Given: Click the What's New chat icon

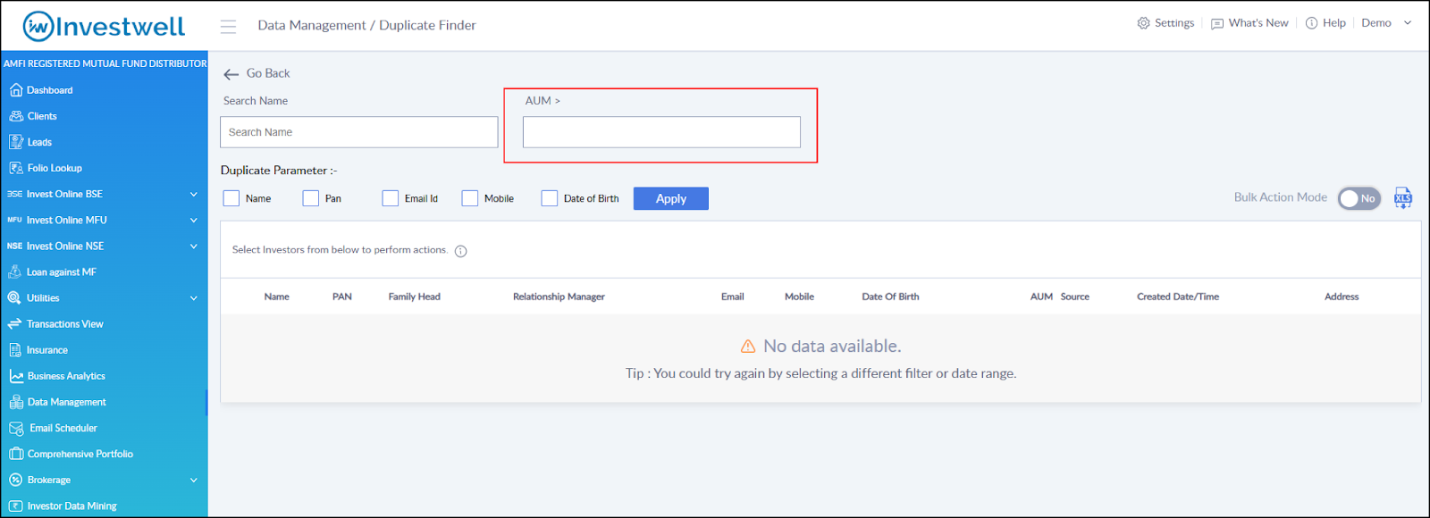Looking at the screenshot, I should click(x=1217, y=24).
